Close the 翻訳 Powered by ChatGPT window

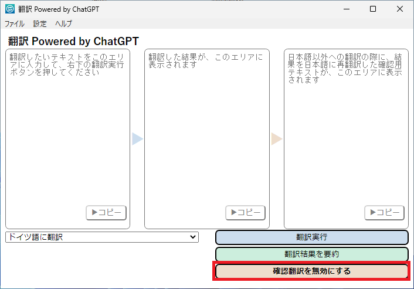(x=400, y=9)
